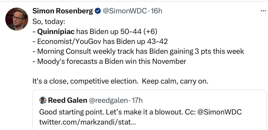This screenshot has height=130, width=268.
Task: Click Reed Galen's small avatar icon
Action: tap(43, 100)
